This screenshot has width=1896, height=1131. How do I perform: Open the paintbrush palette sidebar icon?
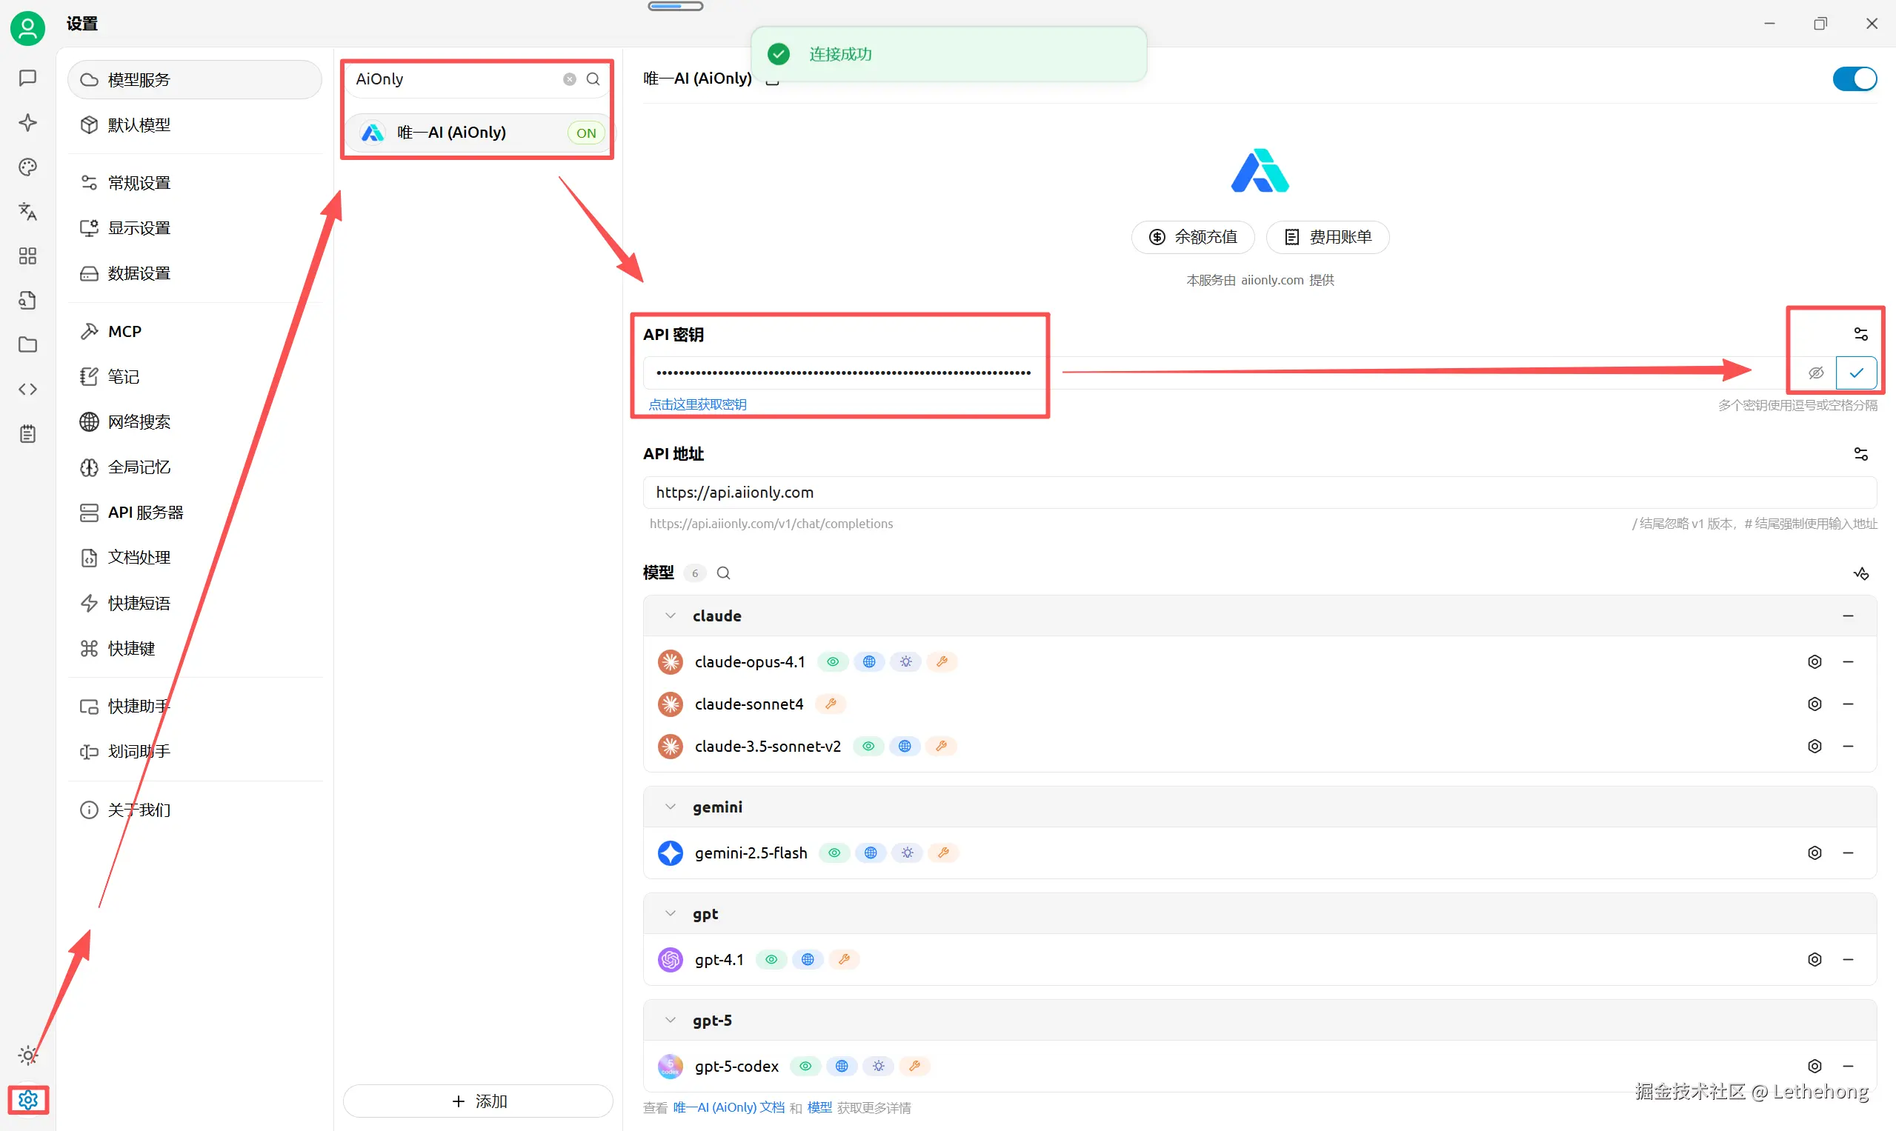click(27, 167)
